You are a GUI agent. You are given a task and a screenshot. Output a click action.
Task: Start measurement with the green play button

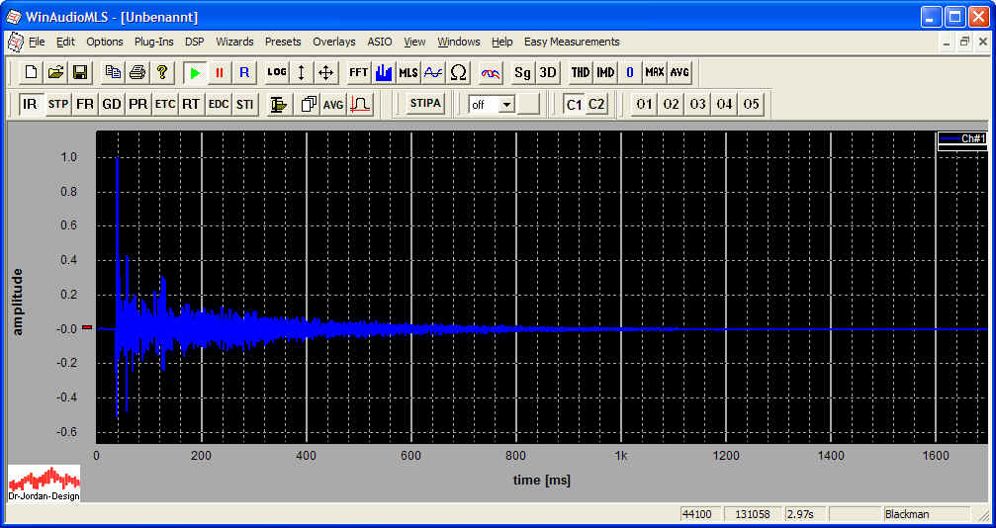pyautogui.click(x=195, y=72)
